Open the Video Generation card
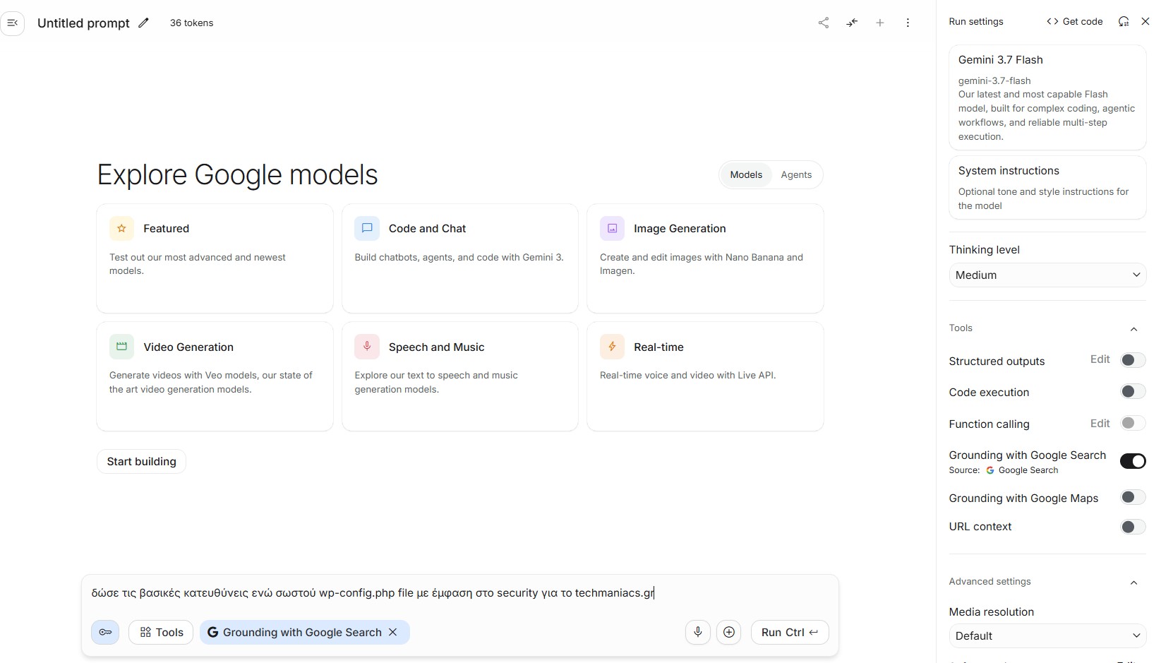This screenshot has height=663, width=1161. coord(215,376)
